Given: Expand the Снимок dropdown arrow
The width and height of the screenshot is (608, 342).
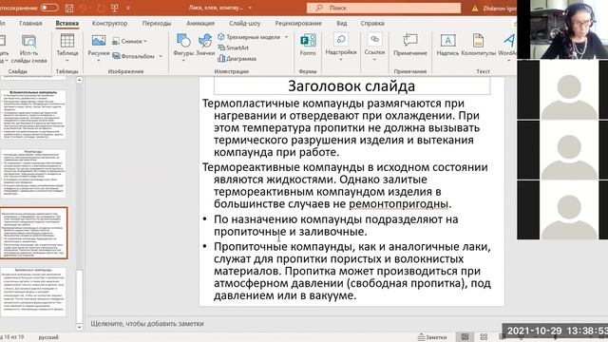Looking at the screenshot, I should coord(145,41).
